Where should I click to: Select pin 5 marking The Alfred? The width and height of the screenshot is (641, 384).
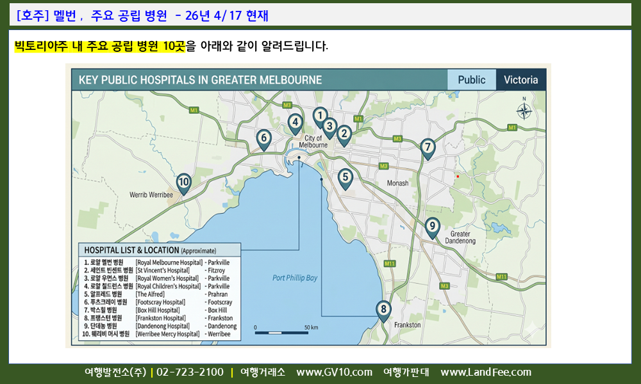point(345,177)
